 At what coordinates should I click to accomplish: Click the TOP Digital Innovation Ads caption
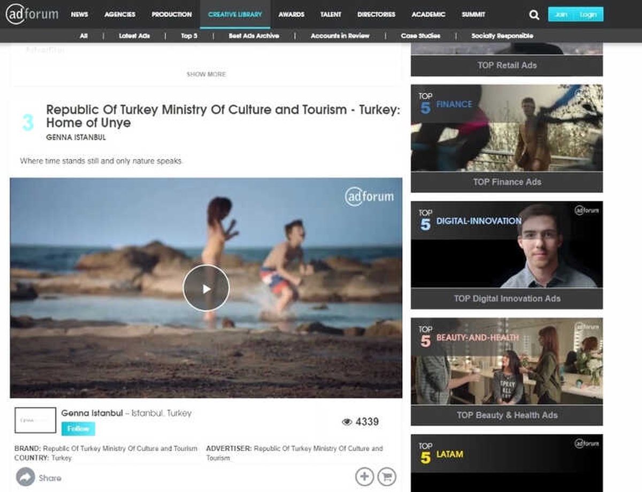(507, 298)
